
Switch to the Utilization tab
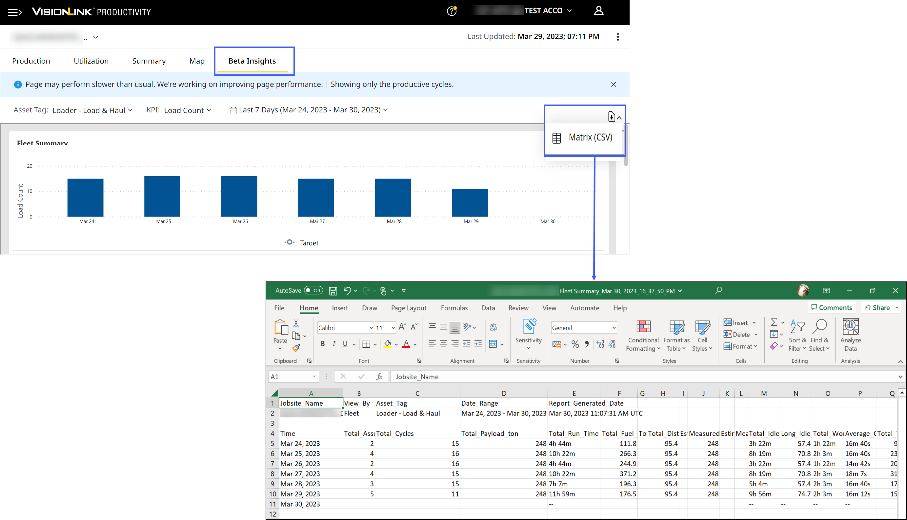pyautogui.click(x=91, y=61)
